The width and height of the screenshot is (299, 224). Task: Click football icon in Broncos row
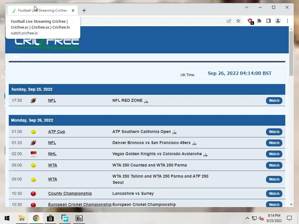(33, 143)
